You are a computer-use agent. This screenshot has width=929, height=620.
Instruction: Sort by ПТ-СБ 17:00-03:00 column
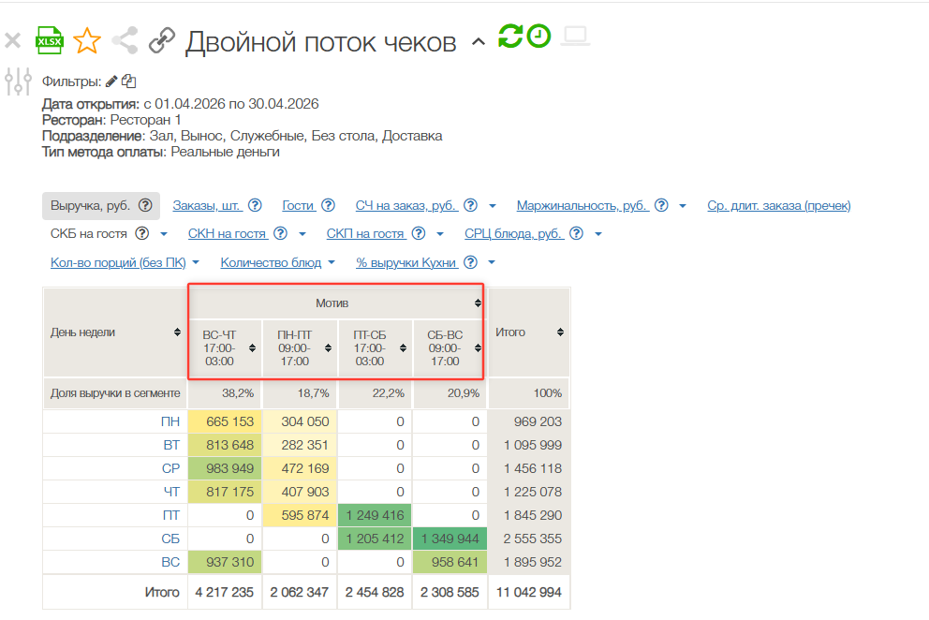tap(403, 348)
